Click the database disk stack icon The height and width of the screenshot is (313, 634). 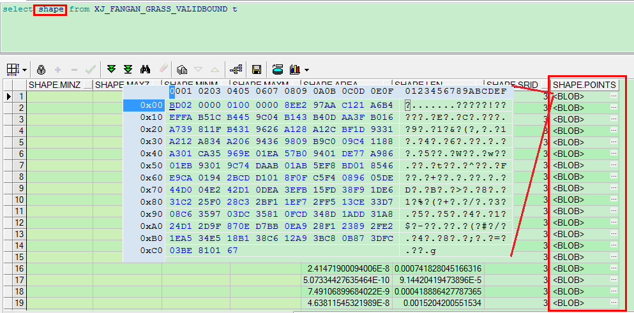tap(277, 69)
